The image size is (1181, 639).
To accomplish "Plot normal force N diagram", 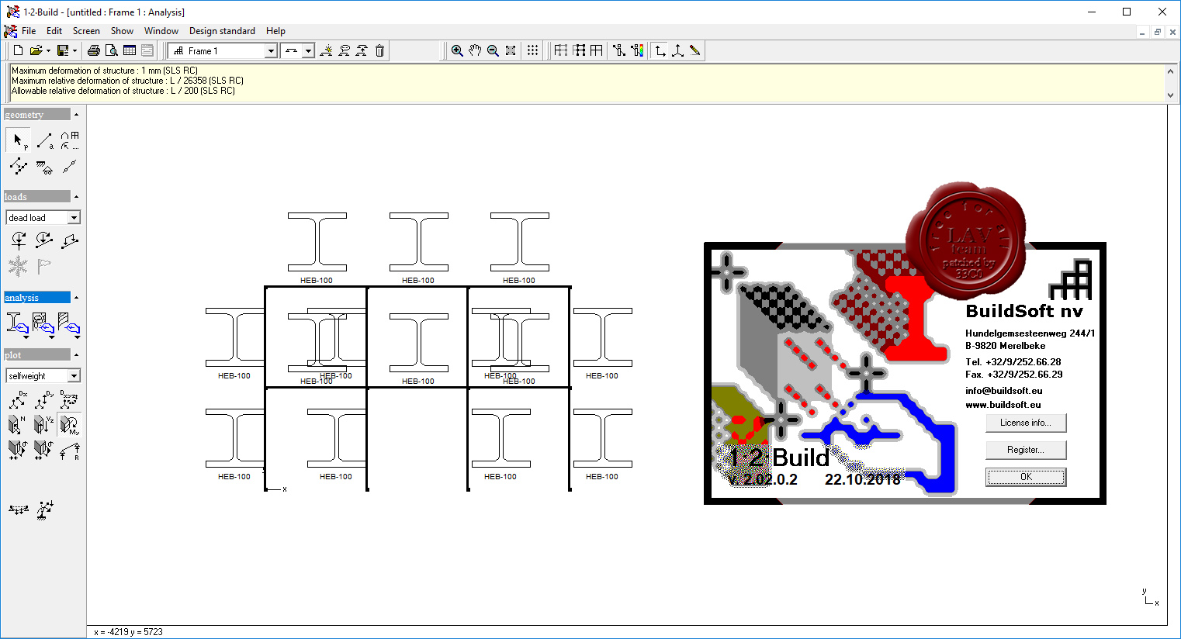I will 18,424.
